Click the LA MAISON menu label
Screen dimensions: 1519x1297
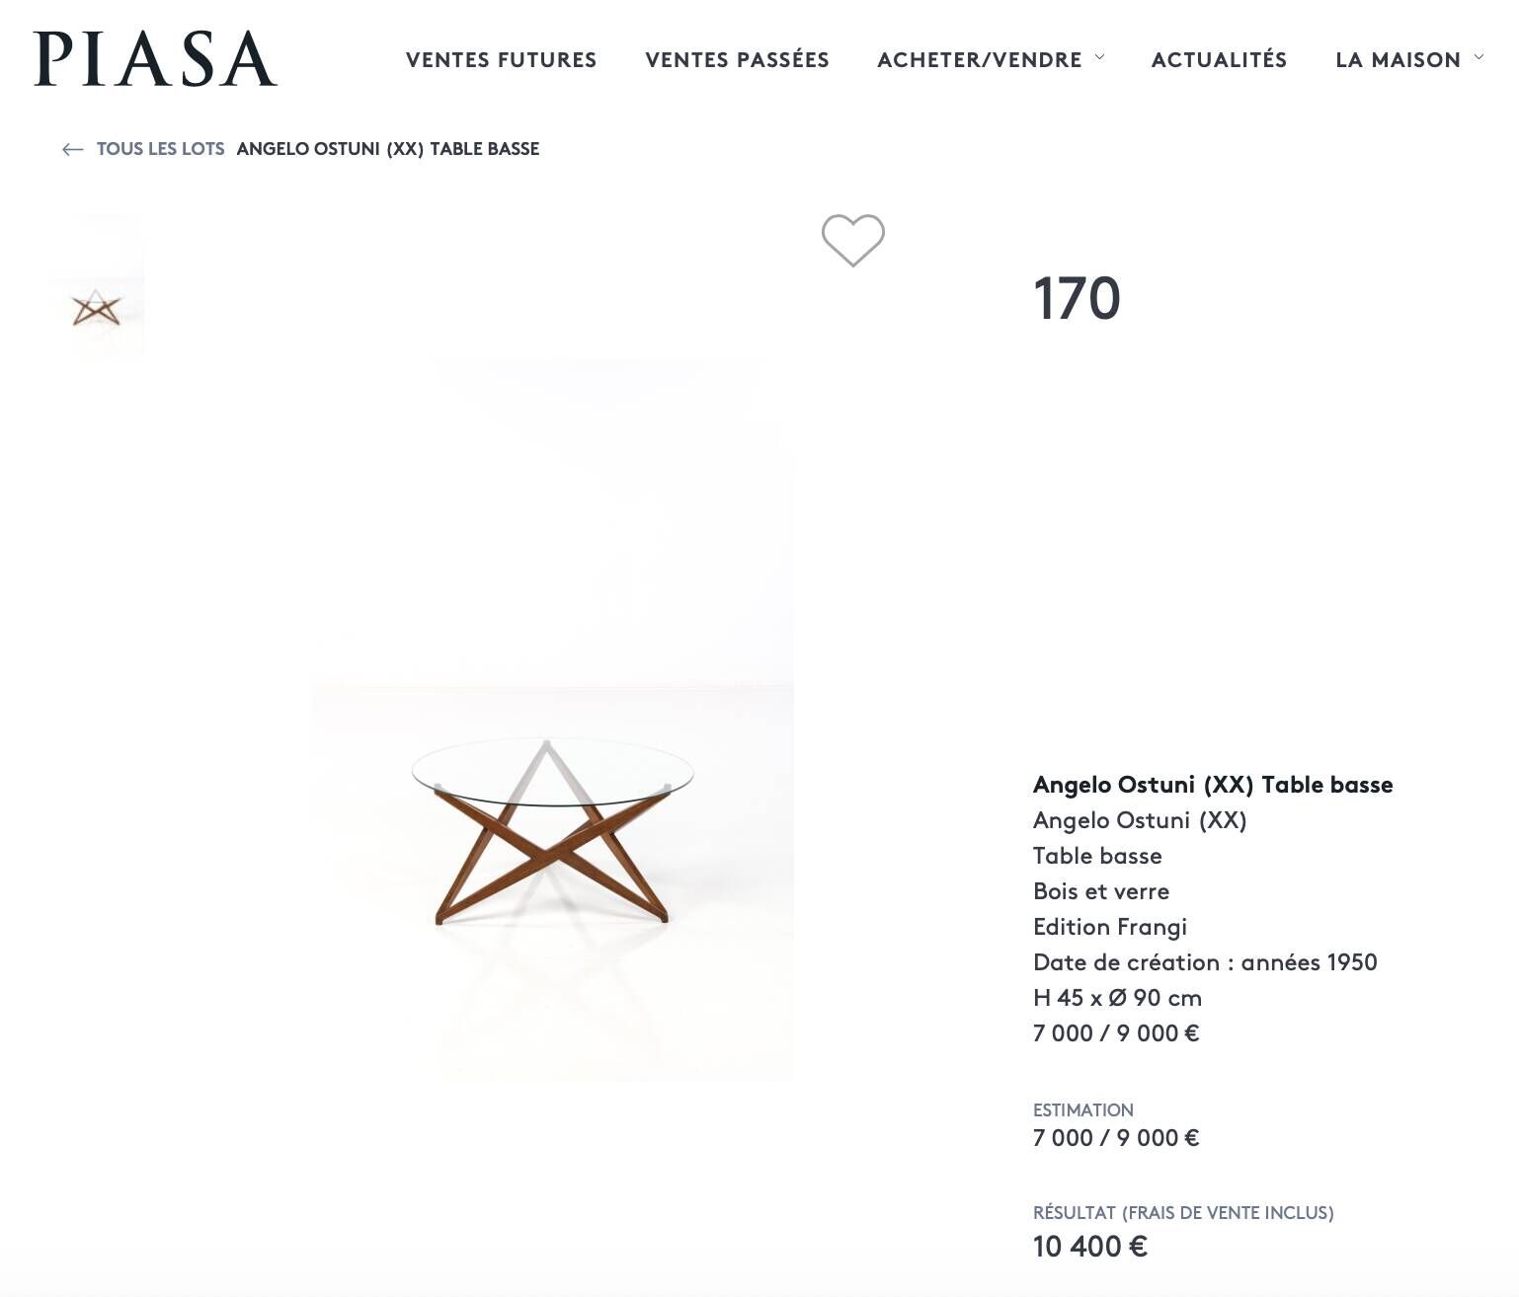(1398, 60)
